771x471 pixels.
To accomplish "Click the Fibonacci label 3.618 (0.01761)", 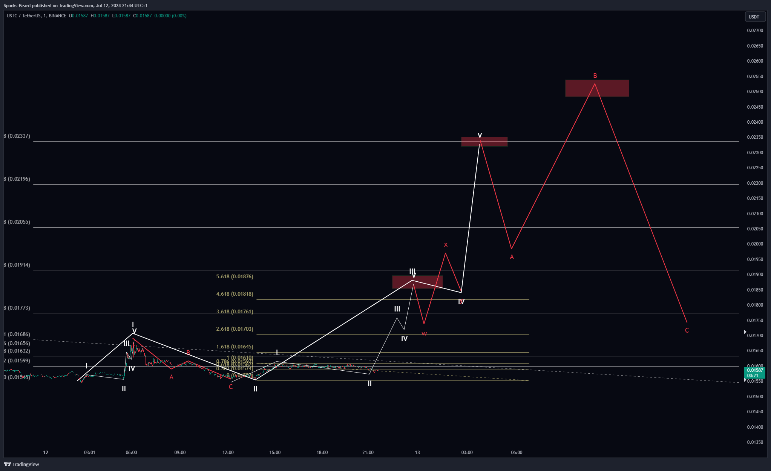I will (235, 311).
